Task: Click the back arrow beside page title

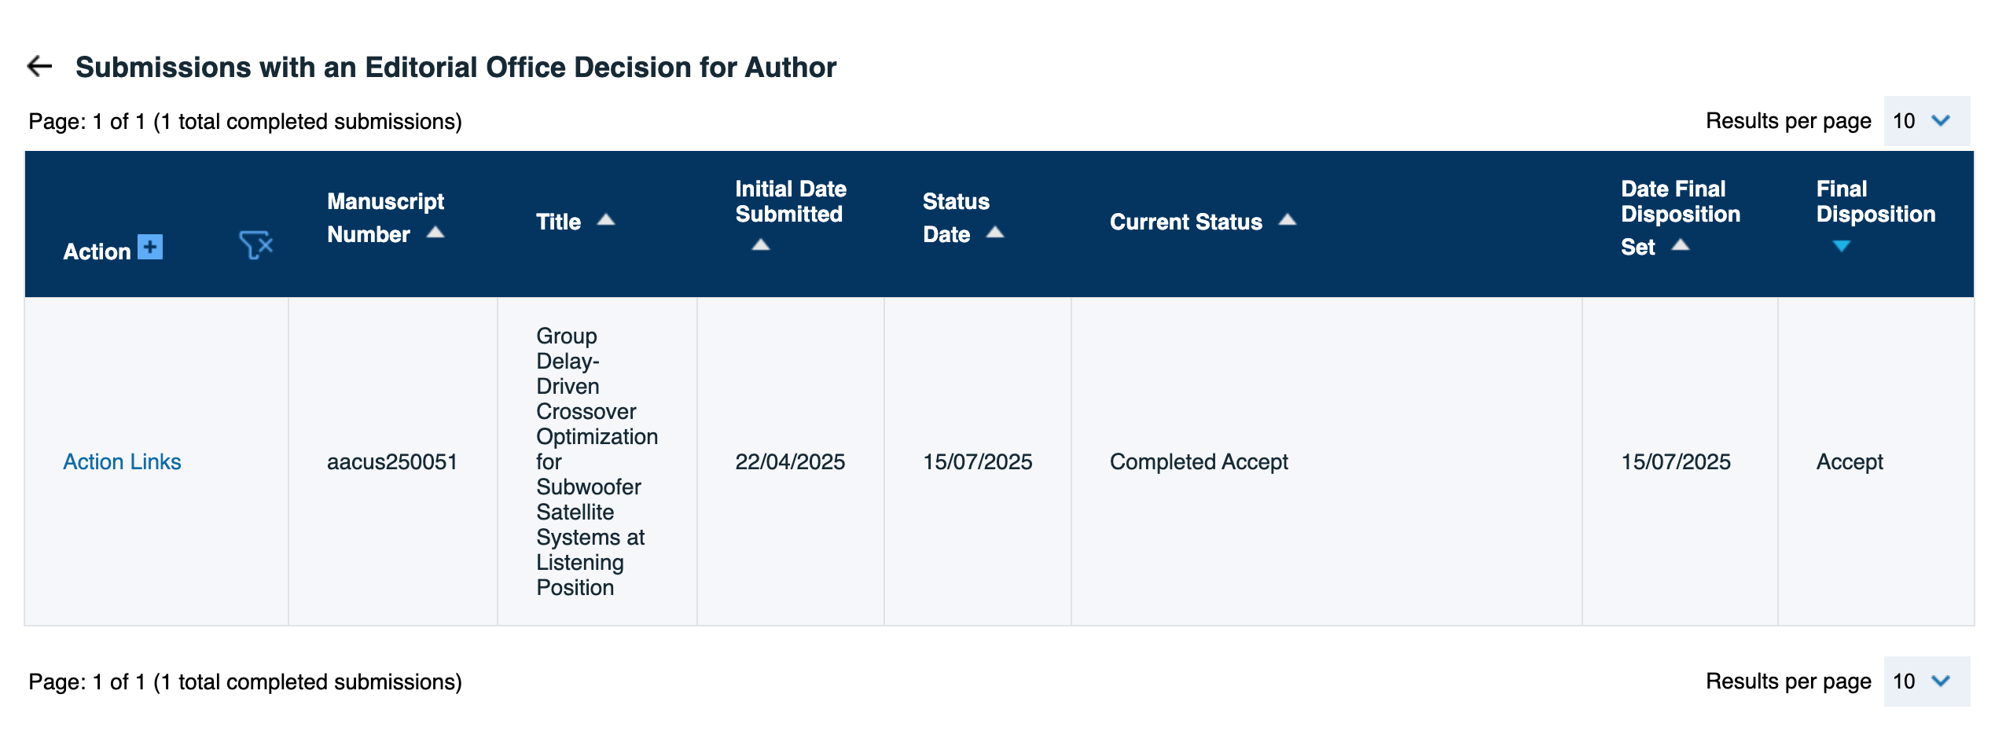Action: [x=39, y=67]
